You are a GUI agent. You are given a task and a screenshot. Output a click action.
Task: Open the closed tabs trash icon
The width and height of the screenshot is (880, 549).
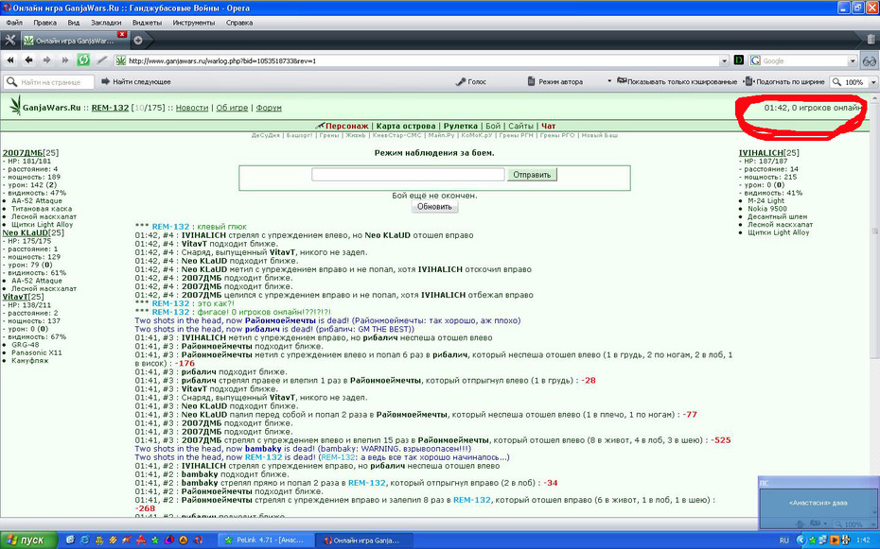click(871, 40)
